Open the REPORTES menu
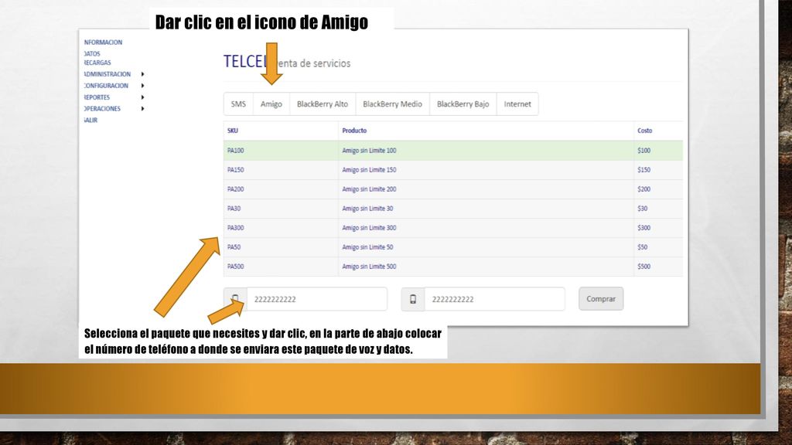 click(97, 97)
